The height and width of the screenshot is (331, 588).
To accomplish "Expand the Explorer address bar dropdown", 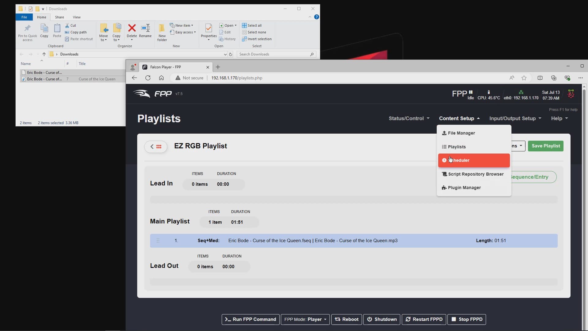I will point(225,54).
